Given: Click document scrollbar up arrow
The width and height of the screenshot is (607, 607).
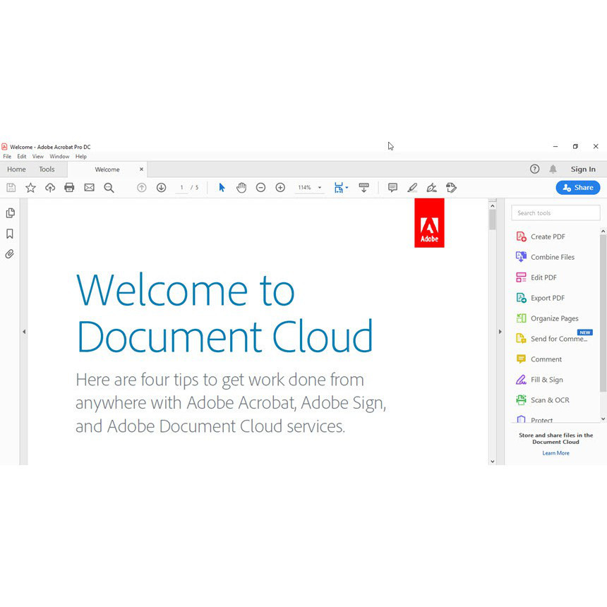Looking at the screenshot, I should [493, 206].
